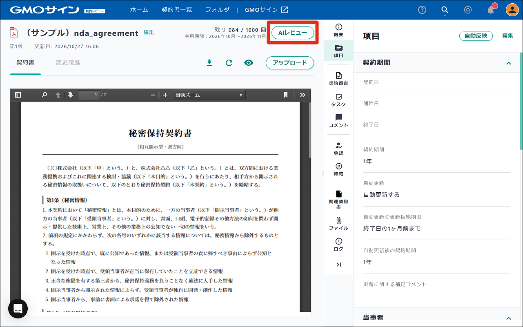523x327 pixels.
Task: Open the @ mentions icon
Action: 468,10
